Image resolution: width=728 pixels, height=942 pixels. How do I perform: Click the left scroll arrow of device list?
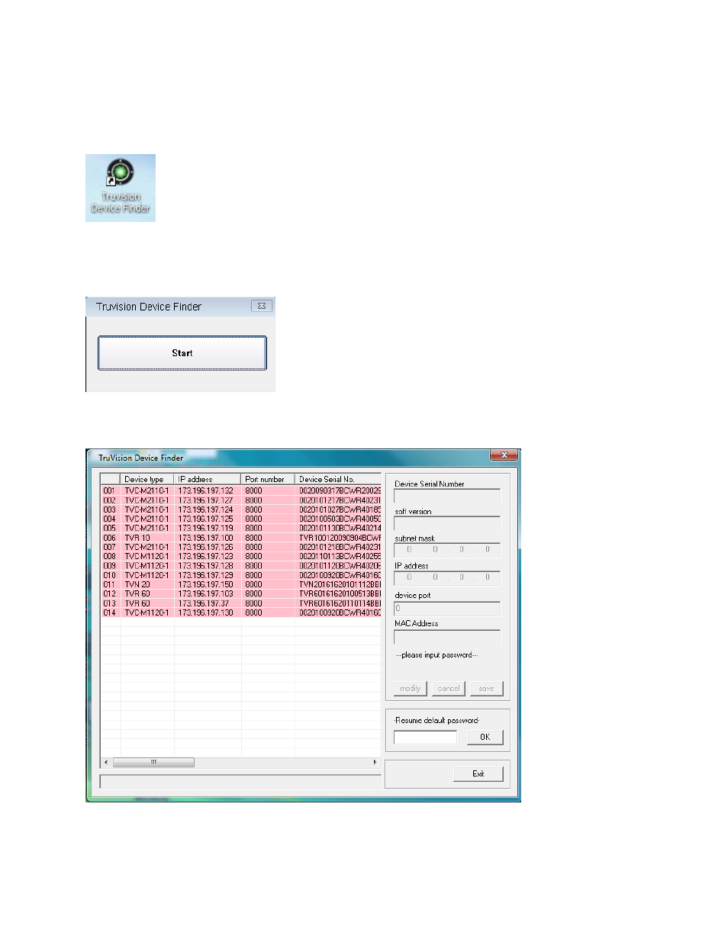coord(106,762)
